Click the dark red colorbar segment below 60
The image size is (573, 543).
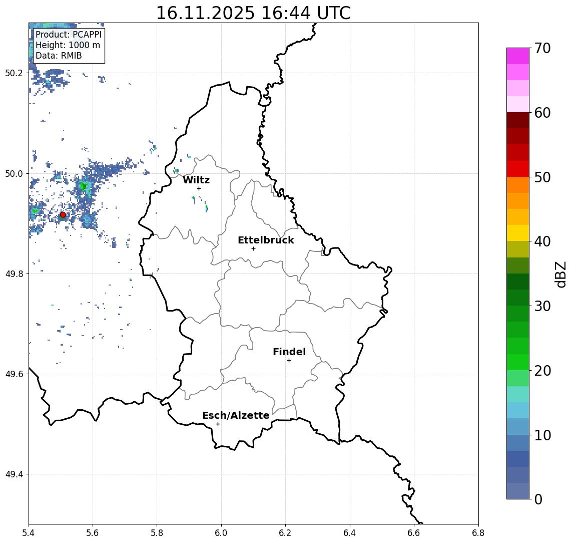[518, 120]
